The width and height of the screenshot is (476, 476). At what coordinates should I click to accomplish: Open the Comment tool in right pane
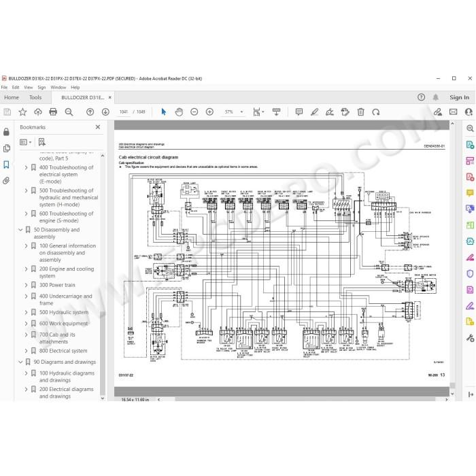click(x=470, y=192)
